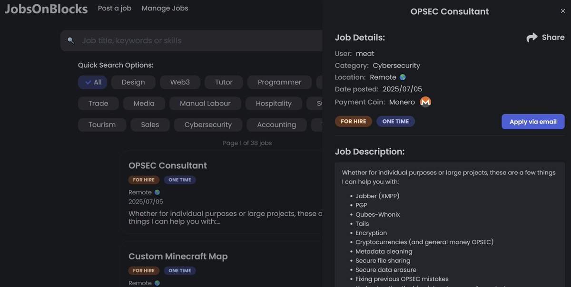Viewport: 571px width, 287px height.
Task: Close the OPSEC Consultant details panel
Action: click(x=563, y=11)
